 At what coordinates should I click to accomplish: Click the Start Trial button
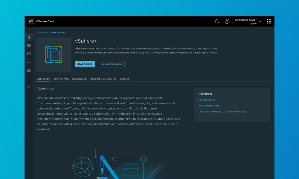85,64
